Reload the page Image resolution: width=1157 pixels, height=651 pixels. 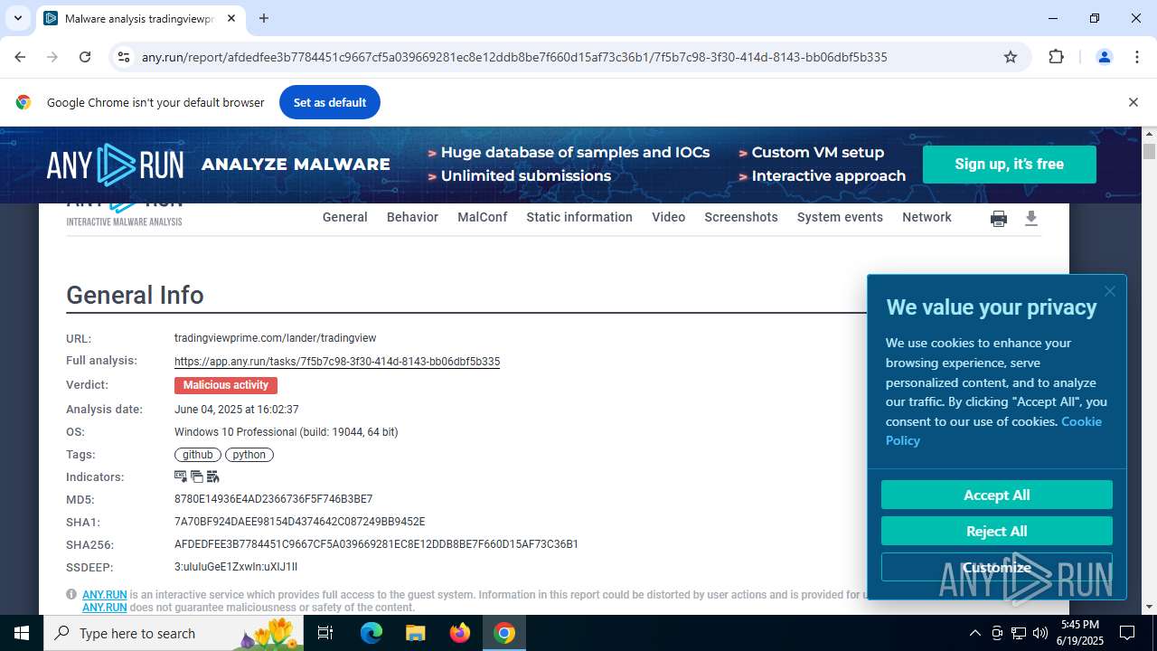(x=85, y=57)
